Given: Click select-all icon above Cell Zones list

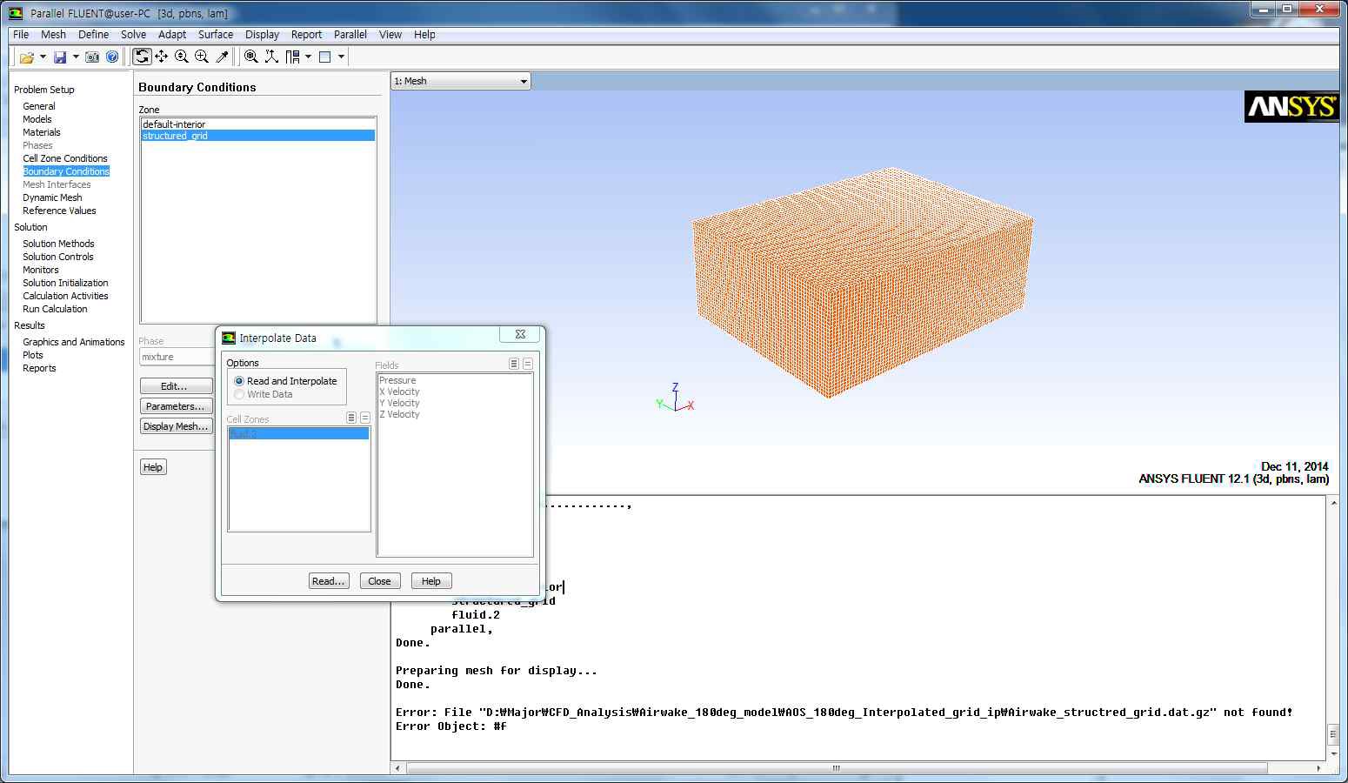Looking at the screenshot, I should [x=351, y=418].
